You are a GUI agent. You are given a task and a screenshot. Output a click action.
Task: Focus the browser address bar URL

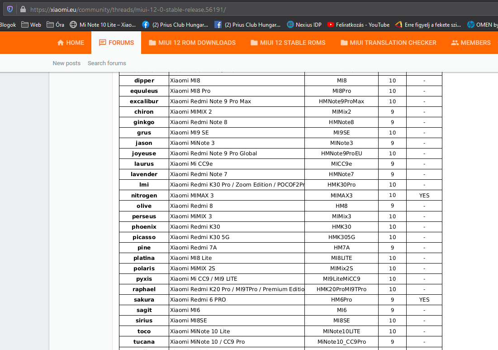(128, 10)
